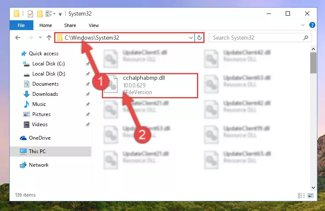Click pin icon next to Pictures
The width and height of the screenshot is (325, 211).
[x=88, y=114]
